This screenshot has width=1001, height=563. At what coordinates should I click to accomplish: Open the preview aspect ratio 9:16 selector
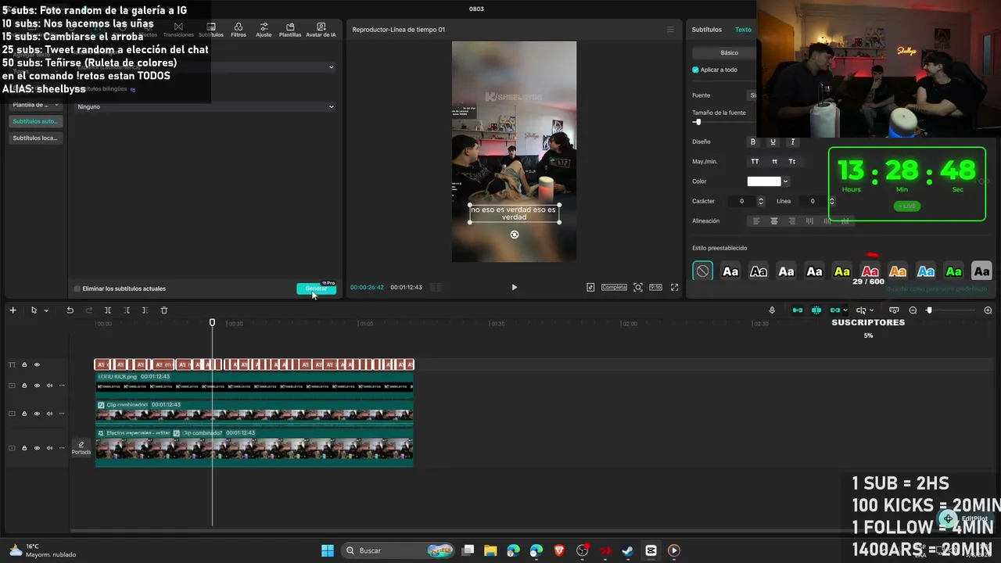click(655, 287)
